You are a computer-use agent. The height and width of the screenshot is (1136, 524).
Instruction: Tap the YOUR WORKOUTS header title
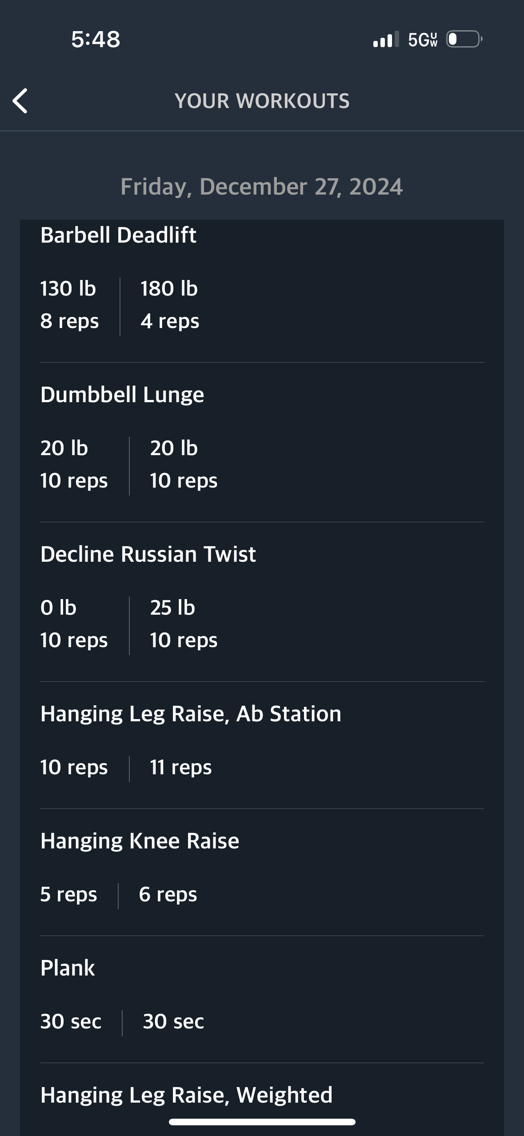point(262,101)
